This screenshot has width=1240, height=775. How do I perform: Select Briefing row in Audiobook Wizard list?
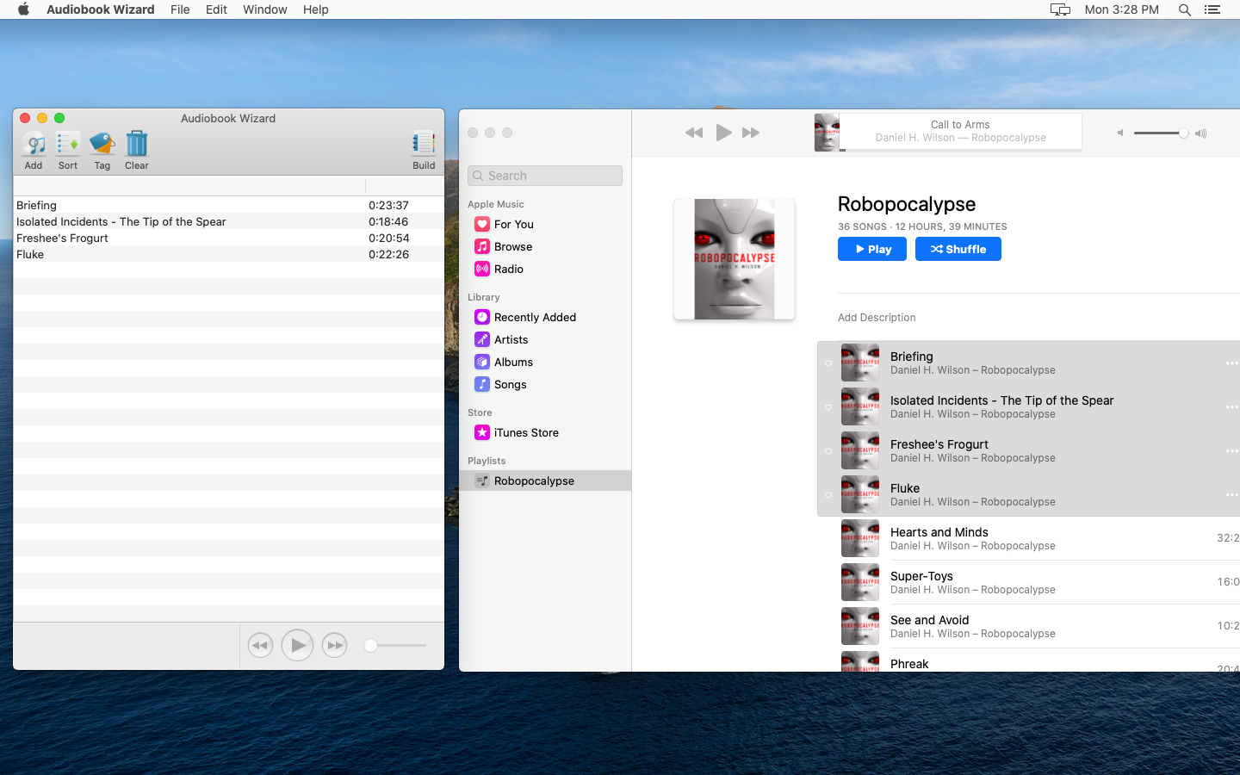tap(228, 205)
